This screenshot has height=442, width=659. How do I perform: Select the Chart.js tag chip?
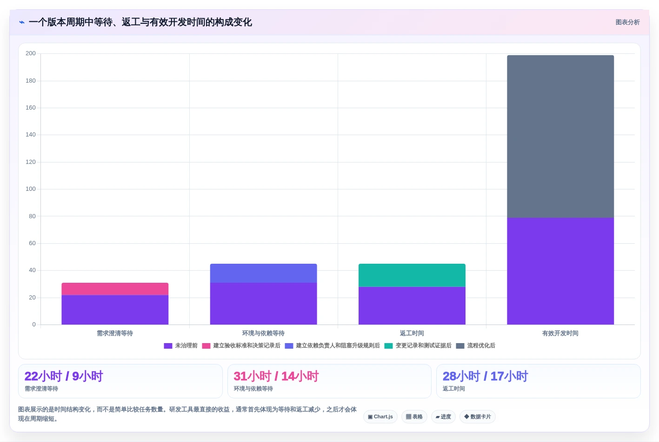380,416
